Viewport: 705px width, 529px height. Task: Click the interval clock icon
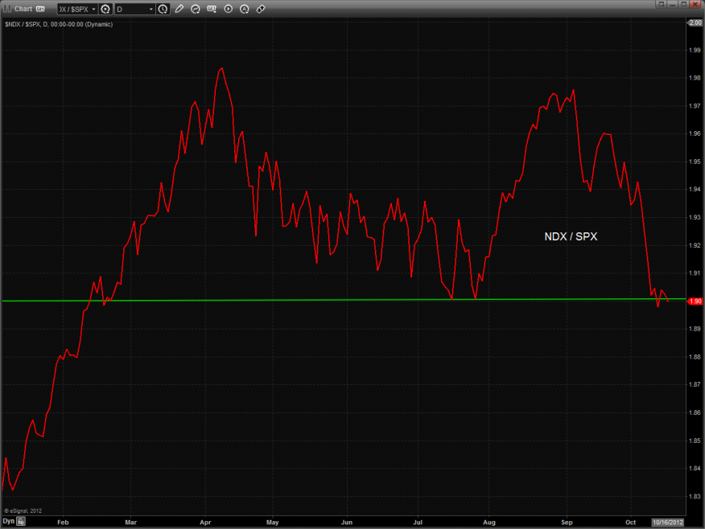click(x=163, y=9)
